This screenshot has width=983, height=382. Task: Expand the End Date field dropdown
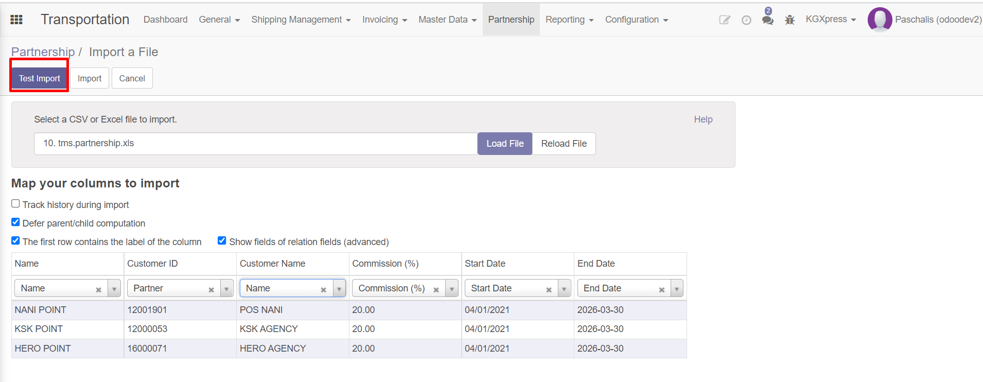coord(677,289)
